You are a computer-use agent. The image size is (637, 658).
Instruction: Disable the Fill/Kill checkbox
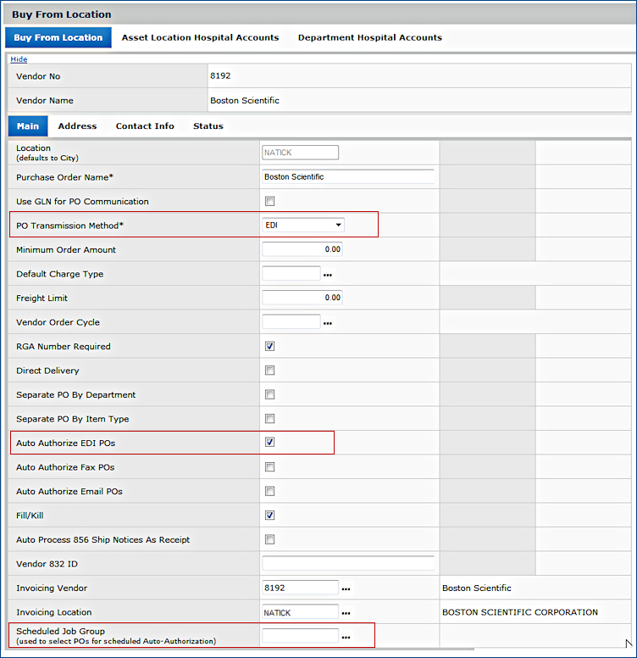[x=270, y=516]
